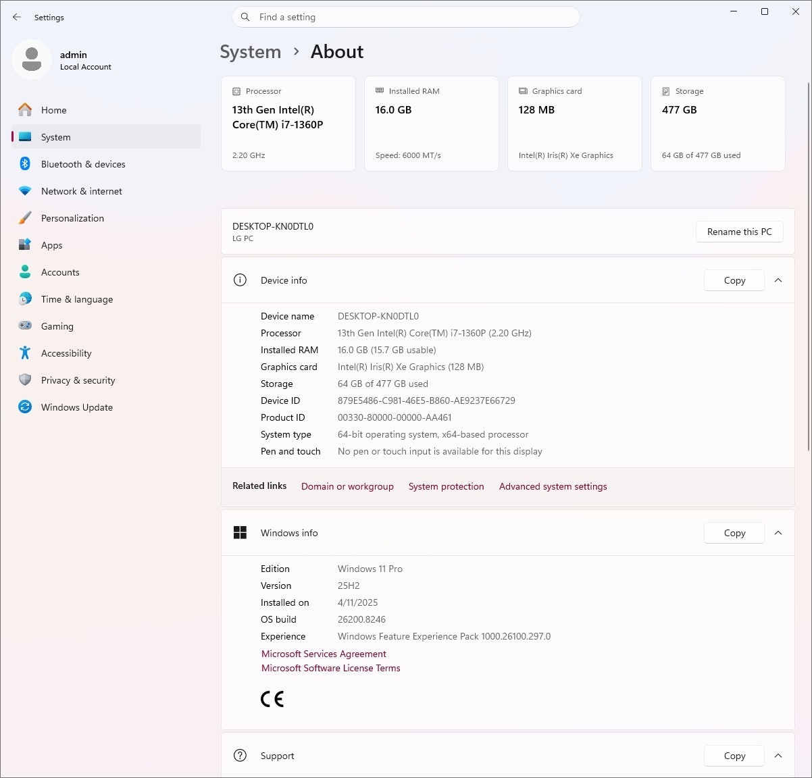Copy the Device info details

click(x=734, y=280)
